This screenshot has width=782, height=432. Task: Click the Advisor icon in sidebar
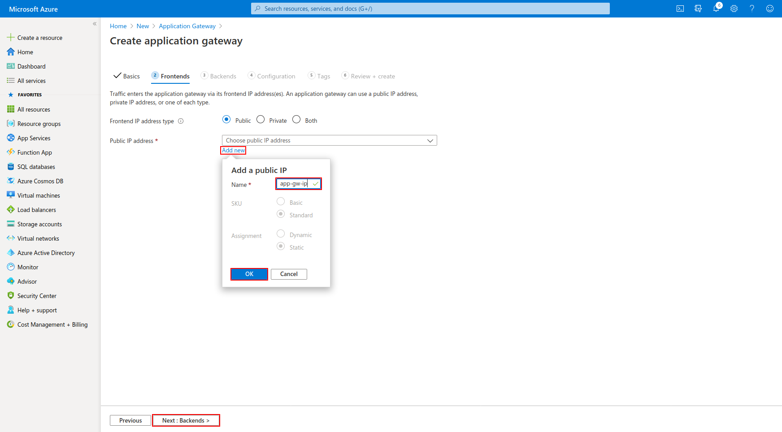[x=11, y=281]
